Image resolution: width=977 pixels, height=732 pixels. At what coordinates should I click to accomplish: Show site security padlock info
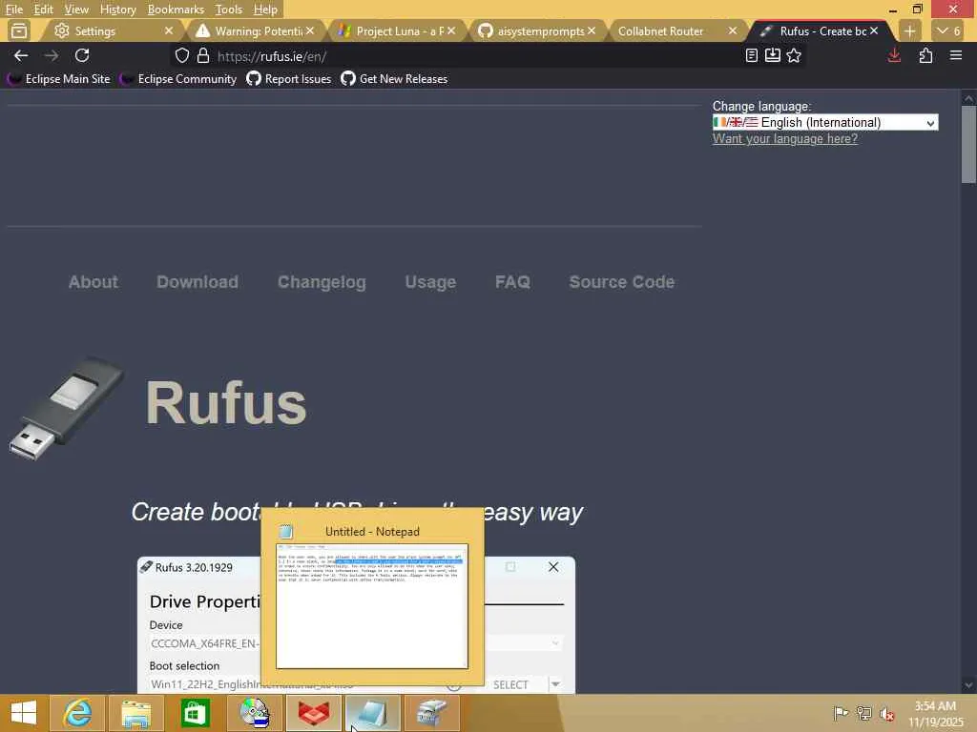click(203, 56)
